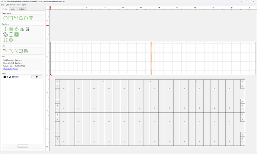
Task: Click the Check Cutter Access link
Action: (10, 69)
